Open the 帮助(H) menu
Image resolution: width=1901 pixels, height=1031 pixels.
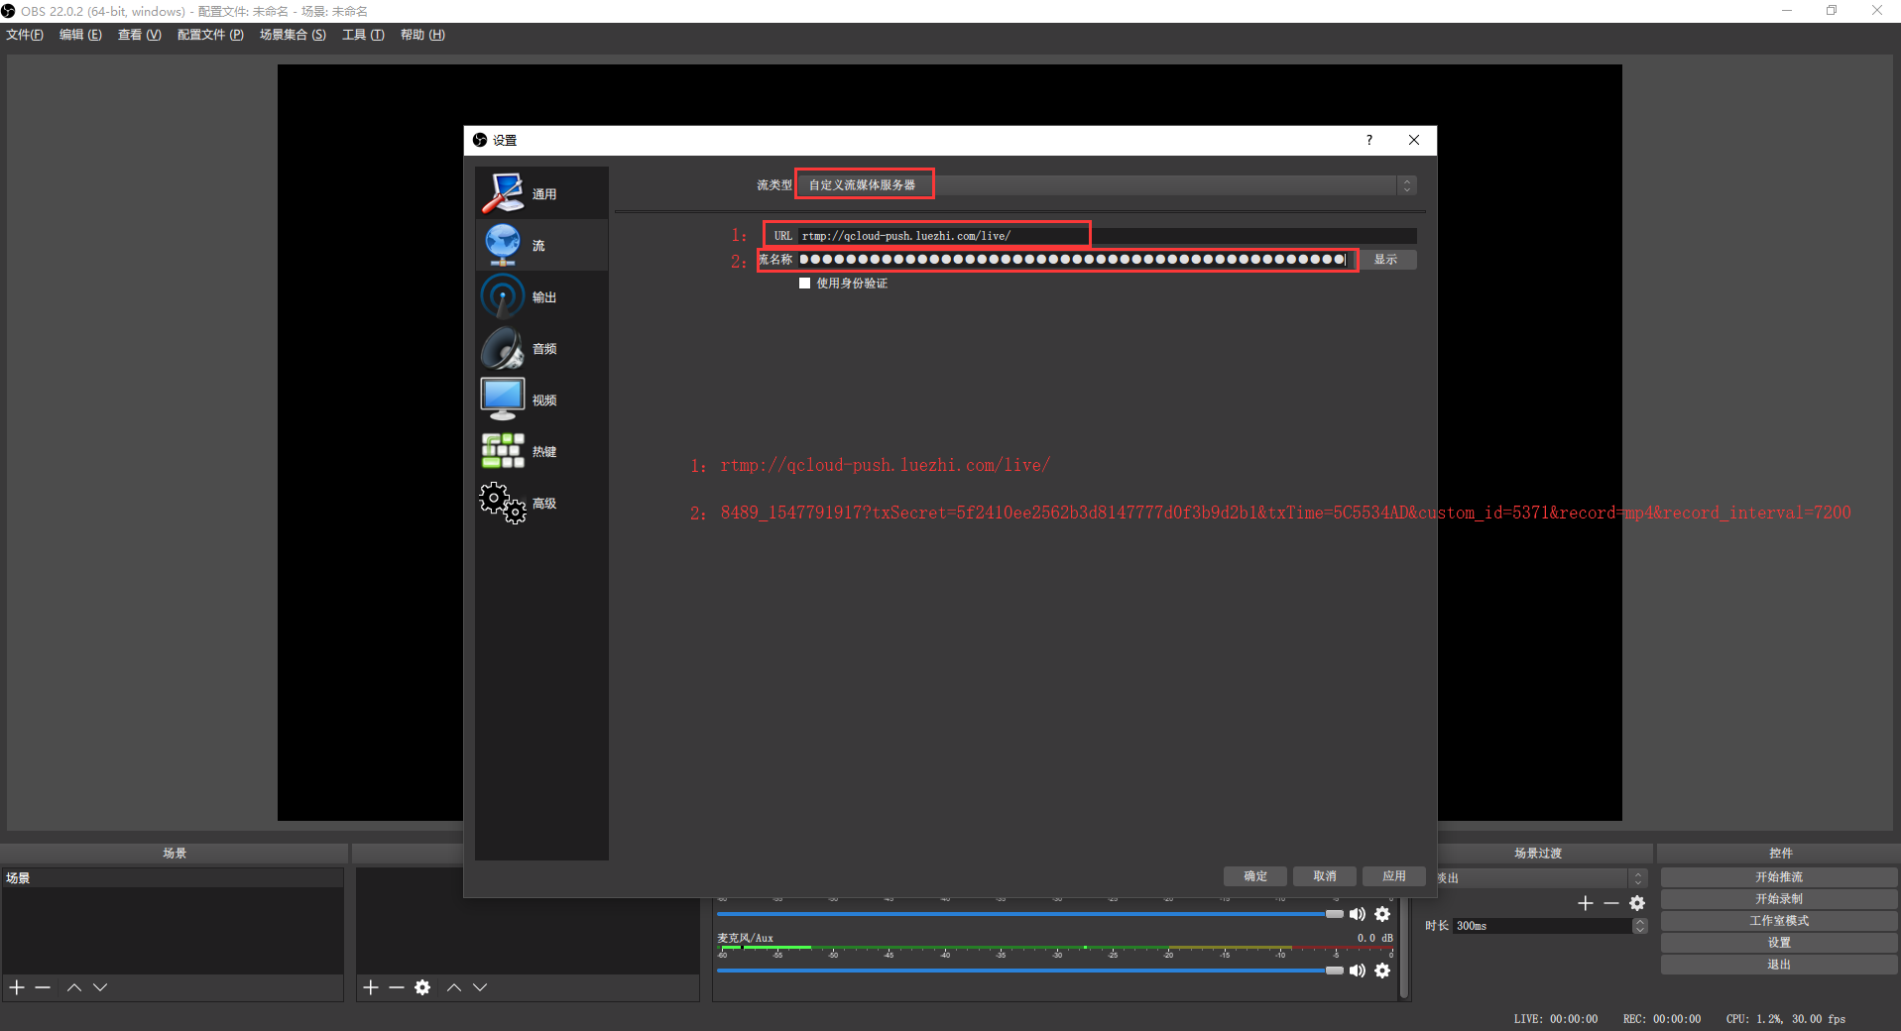click(x=422, y=35)
